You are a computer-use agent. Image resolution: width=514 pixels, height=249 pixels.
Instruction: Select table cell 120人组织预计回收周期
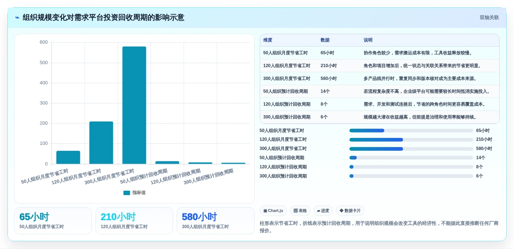tap(287, 104)
